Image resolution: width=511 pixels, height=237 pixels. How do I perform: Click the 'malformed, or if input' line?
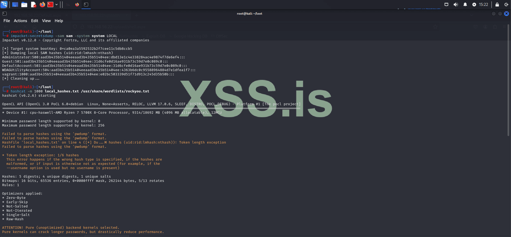(x=83, y=164)
